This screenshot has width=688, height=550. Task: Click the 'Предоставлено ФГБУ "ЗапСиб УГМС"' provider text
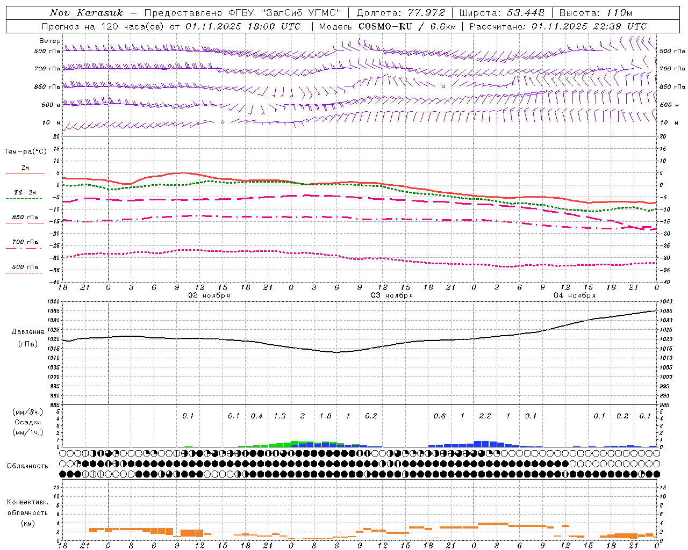tap(243, 13)
